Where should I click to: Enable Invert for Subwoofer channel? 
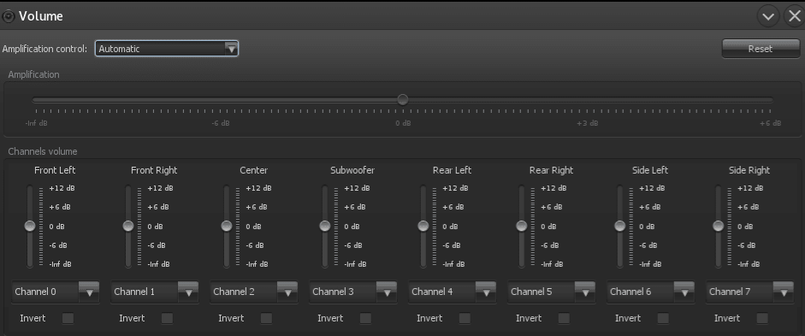(x=365, y=318)
